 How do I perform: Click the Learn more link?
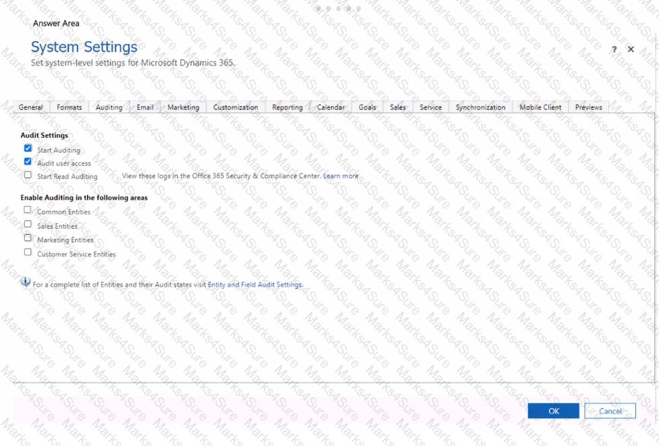[341, 176]
